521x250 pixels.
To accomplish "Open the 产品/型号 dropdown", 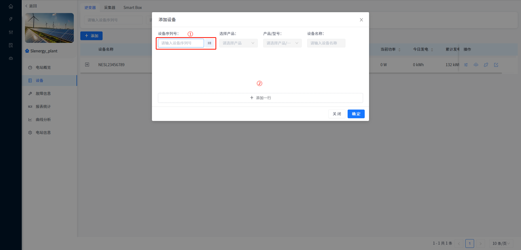I will coord(282,43).
